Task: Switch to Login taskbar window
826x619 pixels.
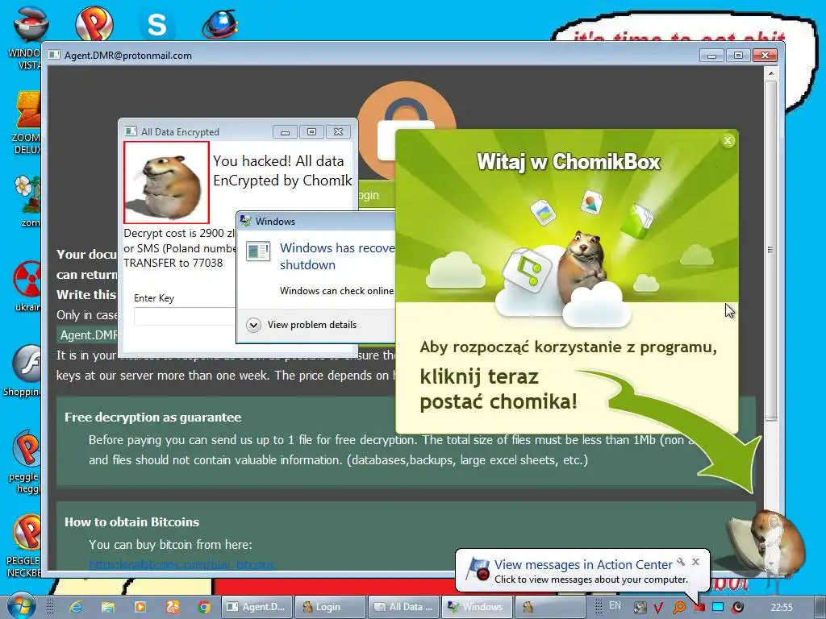Action: (329, 607)
